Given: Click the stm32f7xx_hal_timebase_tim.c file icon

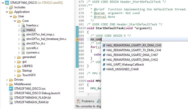Looking at the screenshot, I should tap(23, 39).
